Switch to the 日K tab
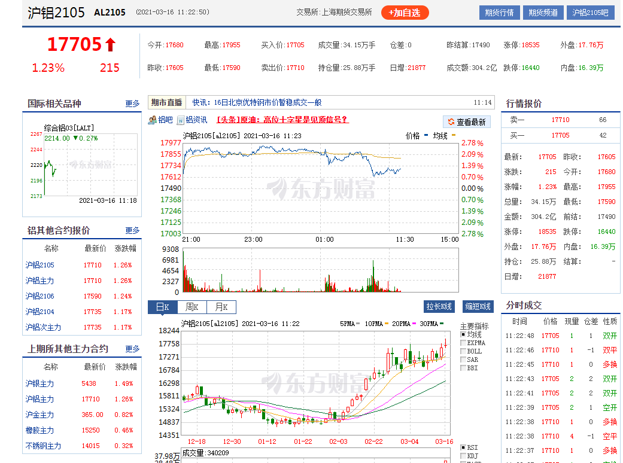 (163, 307)
